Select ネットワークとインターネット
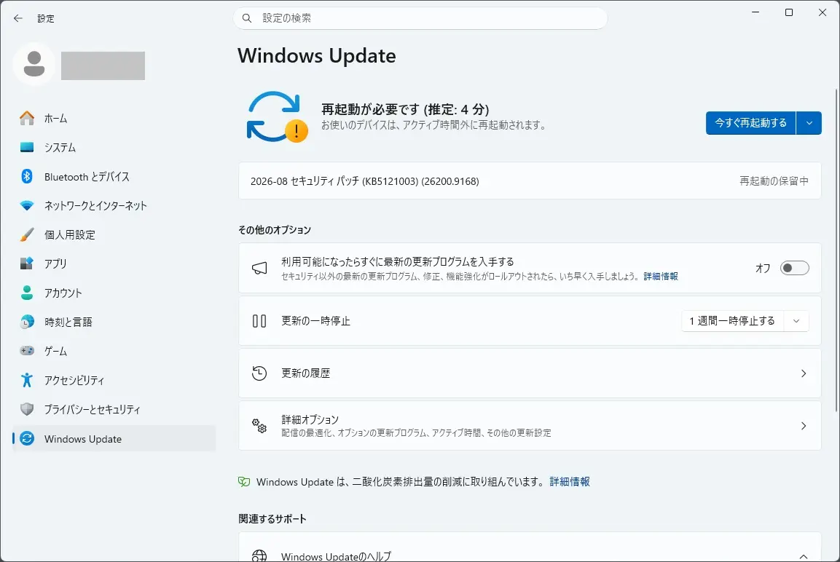 (x=114, y=205)
